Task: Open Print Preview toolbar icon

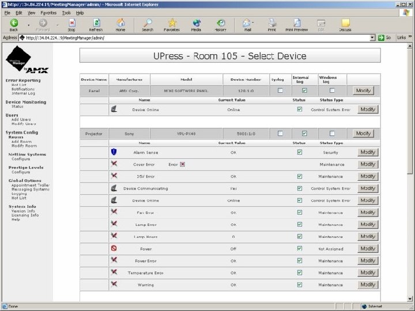Action: [297, 25]
